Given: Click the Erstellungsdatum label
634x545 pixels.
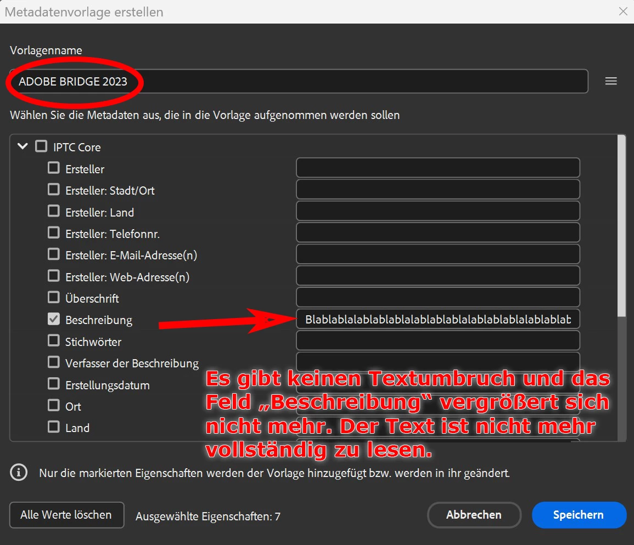Looking at the screenshot, I should pyautogui.click(x=108, y=385).
